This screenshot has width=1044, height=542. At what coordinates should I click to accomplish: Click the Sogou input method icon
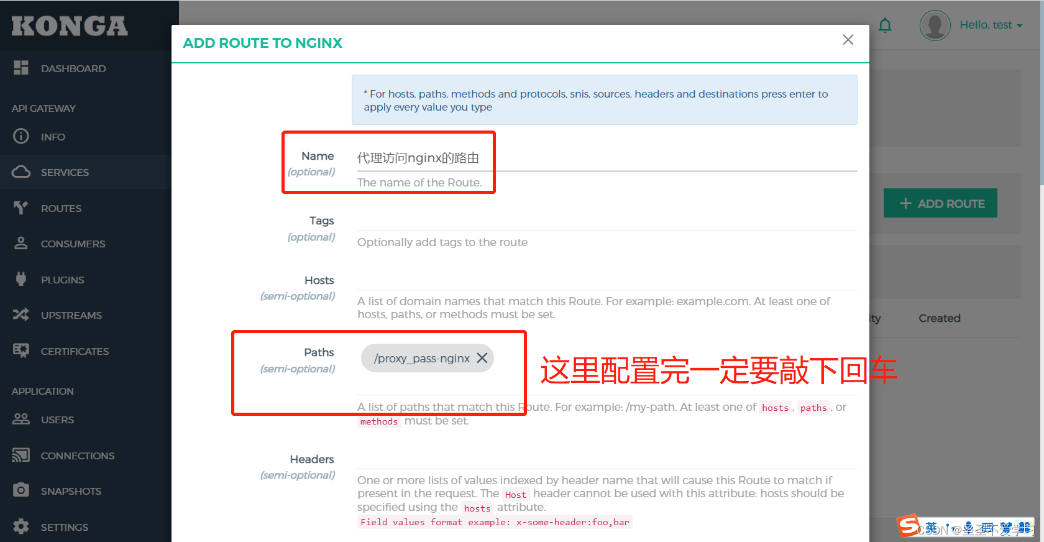click(x=909, y=526)
